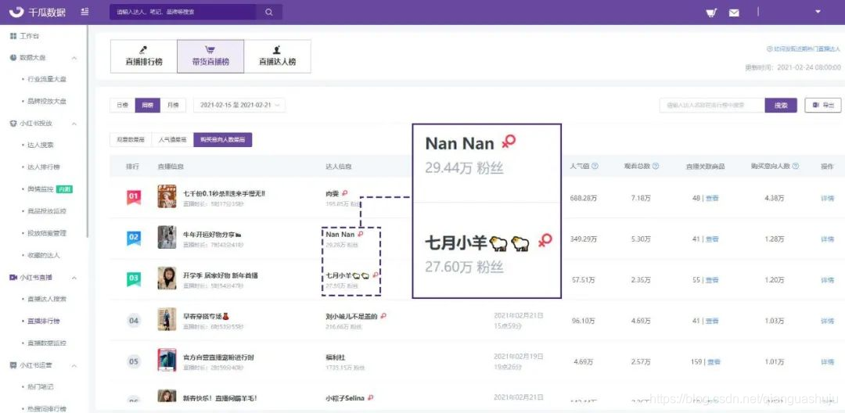Click the 早春穿搭专场 cover thumbnail

pyautogui.click(x=167, y=319)
